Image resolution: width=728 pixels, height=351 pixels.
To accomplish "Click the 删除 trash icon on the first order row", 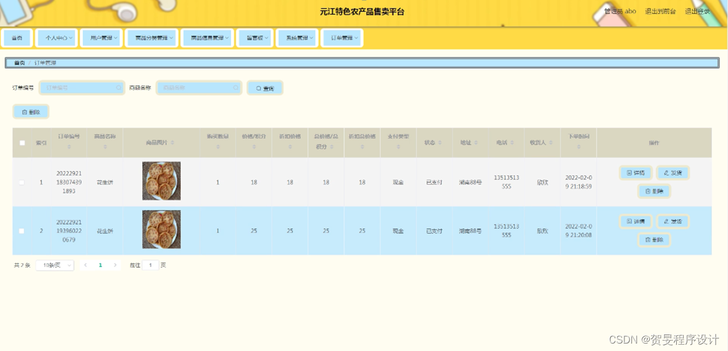I will tap(647, 191).
